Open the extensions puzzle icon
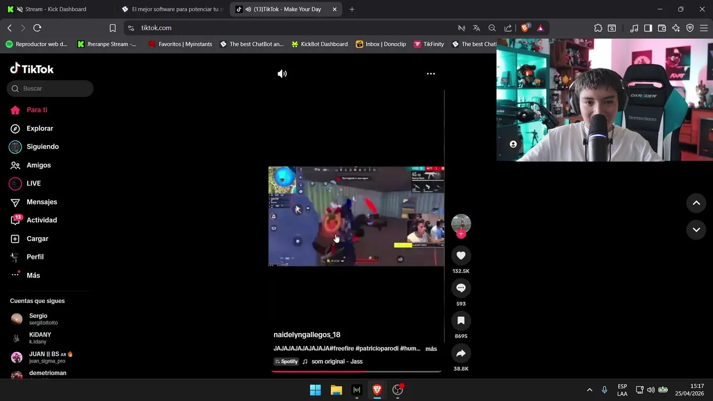Viewport: 713px width, 401px height. (x=598, y=28)
